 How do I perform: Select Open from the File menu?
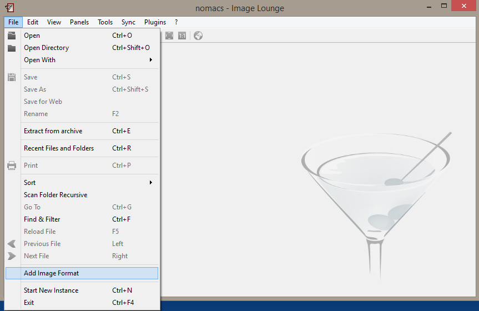pos(82,36)
